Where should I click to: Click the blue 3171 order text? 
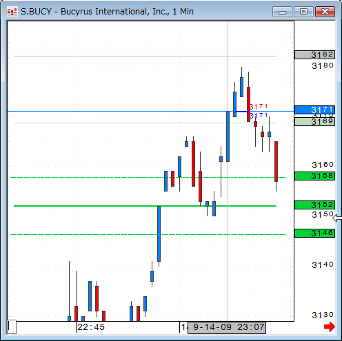[x=259, y=116]
